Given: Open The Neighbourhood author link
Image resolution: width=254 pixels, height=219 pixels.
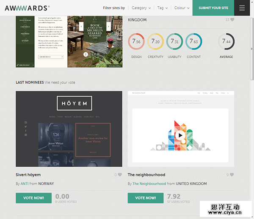Looking at the screenshot, I should (149, 184).
